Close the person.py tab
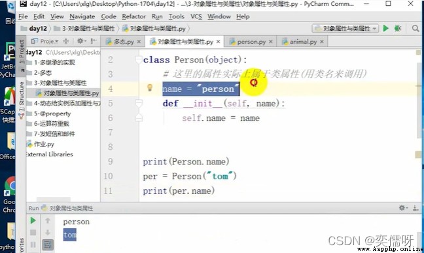This screenshot has width=424, height=253. (271, 42)
